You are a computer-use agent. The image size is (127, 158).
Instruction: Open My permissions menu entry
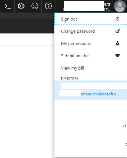[91, 43]
